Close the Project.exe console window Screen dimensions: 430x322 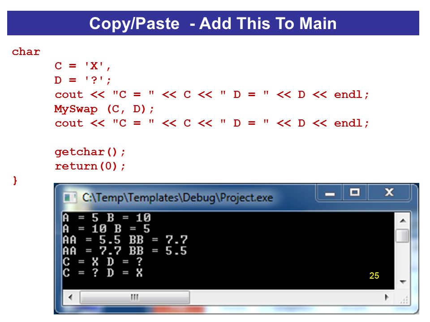pos(389,193)
